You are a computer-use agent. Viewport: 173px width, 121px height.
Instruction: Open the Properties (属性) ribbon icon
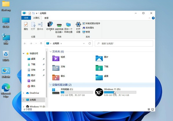click(26, 26)
